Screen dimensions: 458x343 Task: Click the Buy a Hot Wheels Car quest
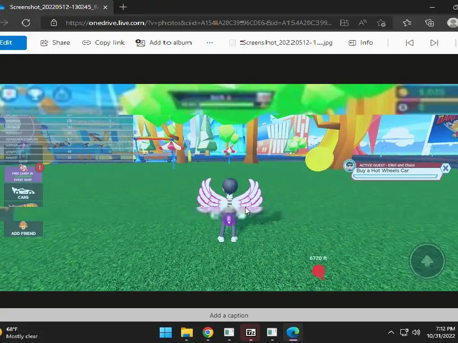click(x=382, y=171)
